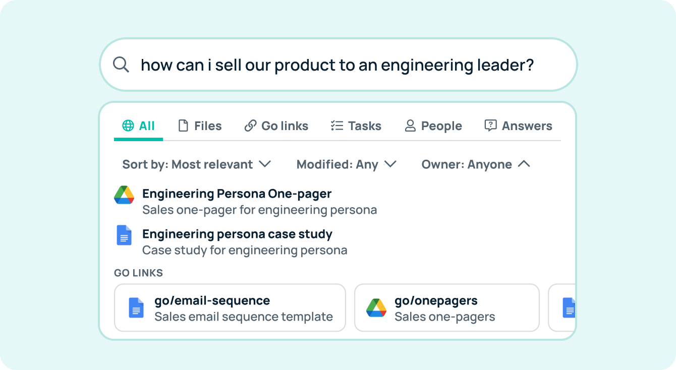Click the globe icon on All tab
Viewport: 676px width, 370px height.
coord(129,126)
